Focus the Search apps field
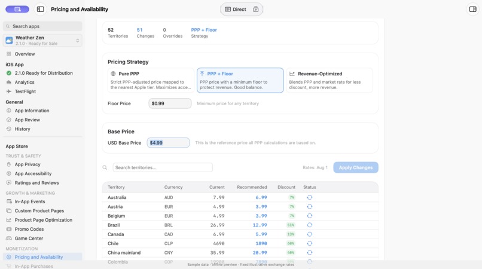 [x=42, y=26]
